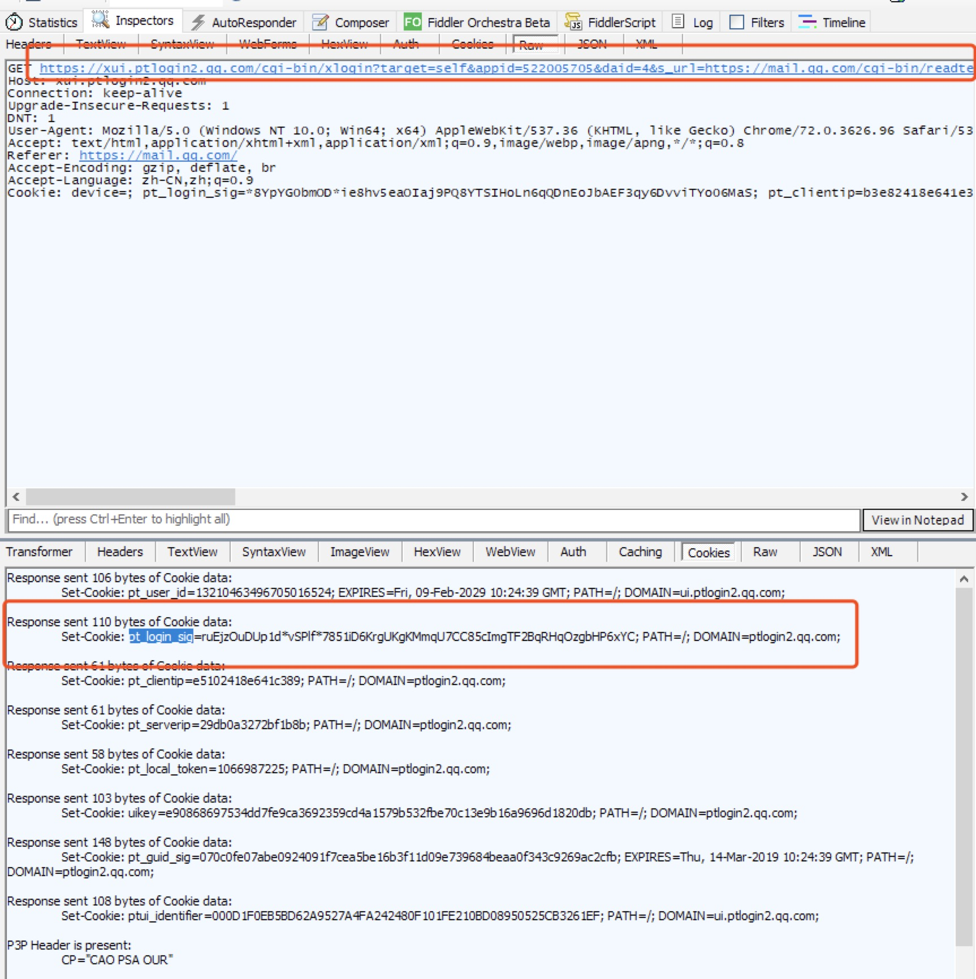Select response Auth tab
This screenshot has width=976, height=979.
coord(573,552)
